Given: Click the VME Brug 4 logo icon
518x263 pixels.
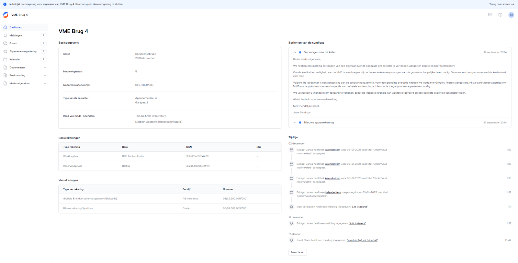Looking at the screenshot, I should (x=6, y=15).
